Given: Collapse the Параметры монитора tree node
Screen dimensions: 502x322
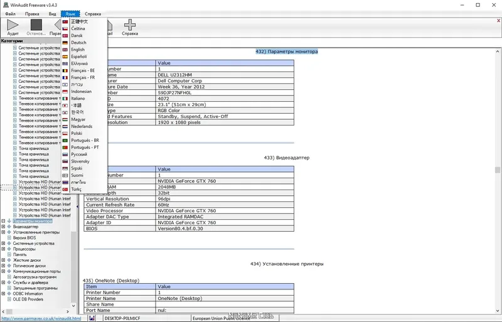Looking at the screenshot, I should (4, 221).
